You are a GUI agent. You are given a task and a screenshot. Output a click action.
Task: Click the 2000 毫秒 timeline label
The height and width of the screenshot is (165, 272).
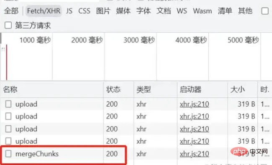(87, 40)
